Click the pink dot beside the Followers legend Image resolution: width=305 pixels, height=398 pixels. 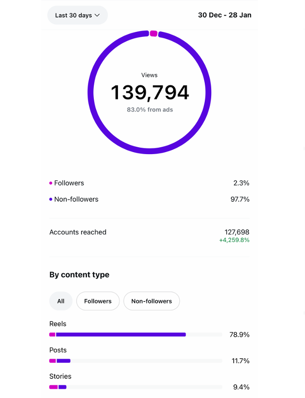click(x=51, y=183)
